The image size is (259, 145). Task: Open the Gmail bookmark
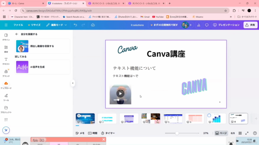click(x=145, y=17)
